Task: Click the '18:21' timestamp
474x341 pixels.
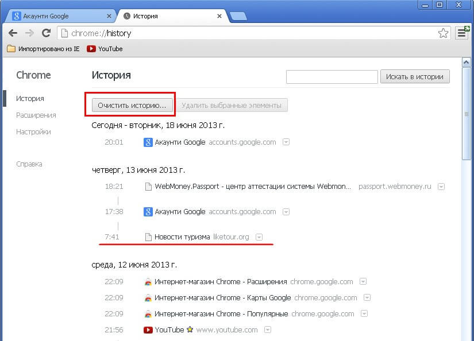Action: pyautogui.click(x=114, y=187)
